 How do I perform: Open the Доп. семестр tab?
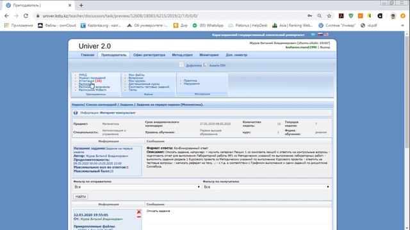click(x=236, y=55)
